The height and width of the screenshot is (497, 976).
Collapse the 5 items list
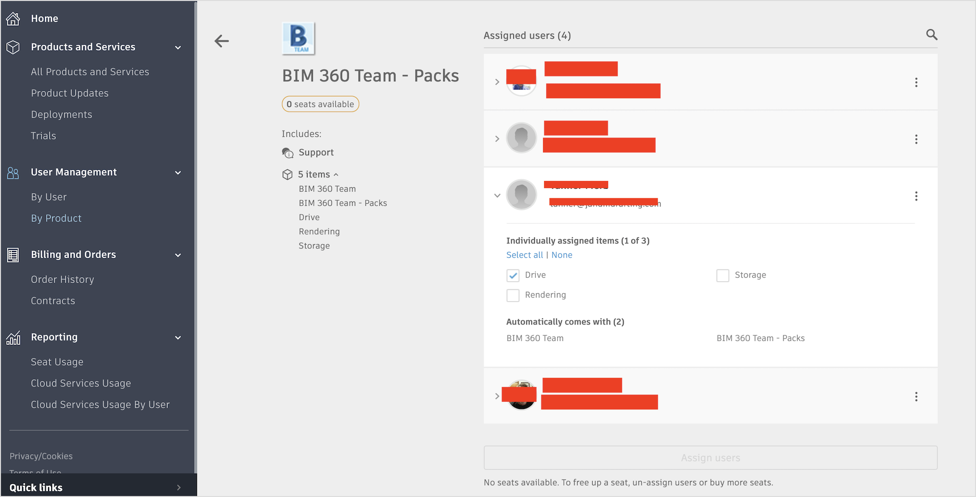click(336, 175)
